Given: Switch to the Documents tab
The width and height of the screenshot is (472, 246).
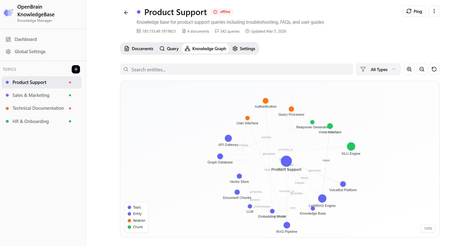Looking at the screenshot, I should pos(139,49).
